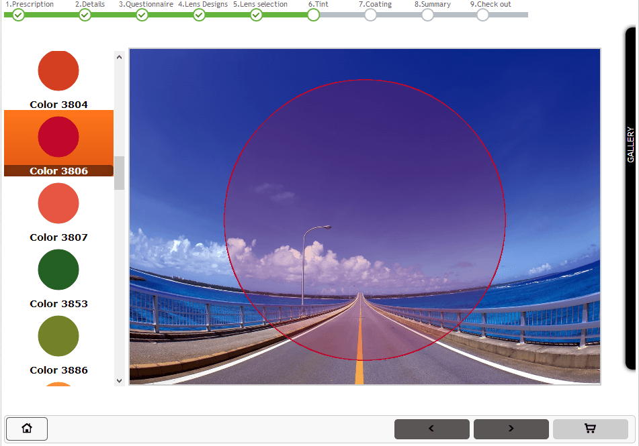Advance with the right arrow button

coord(511,429)
